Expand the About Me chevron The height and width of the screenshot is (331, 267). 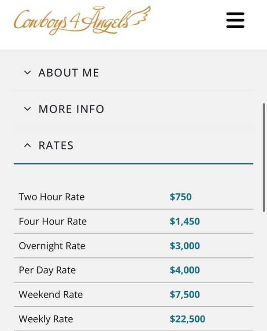point(27,73)
